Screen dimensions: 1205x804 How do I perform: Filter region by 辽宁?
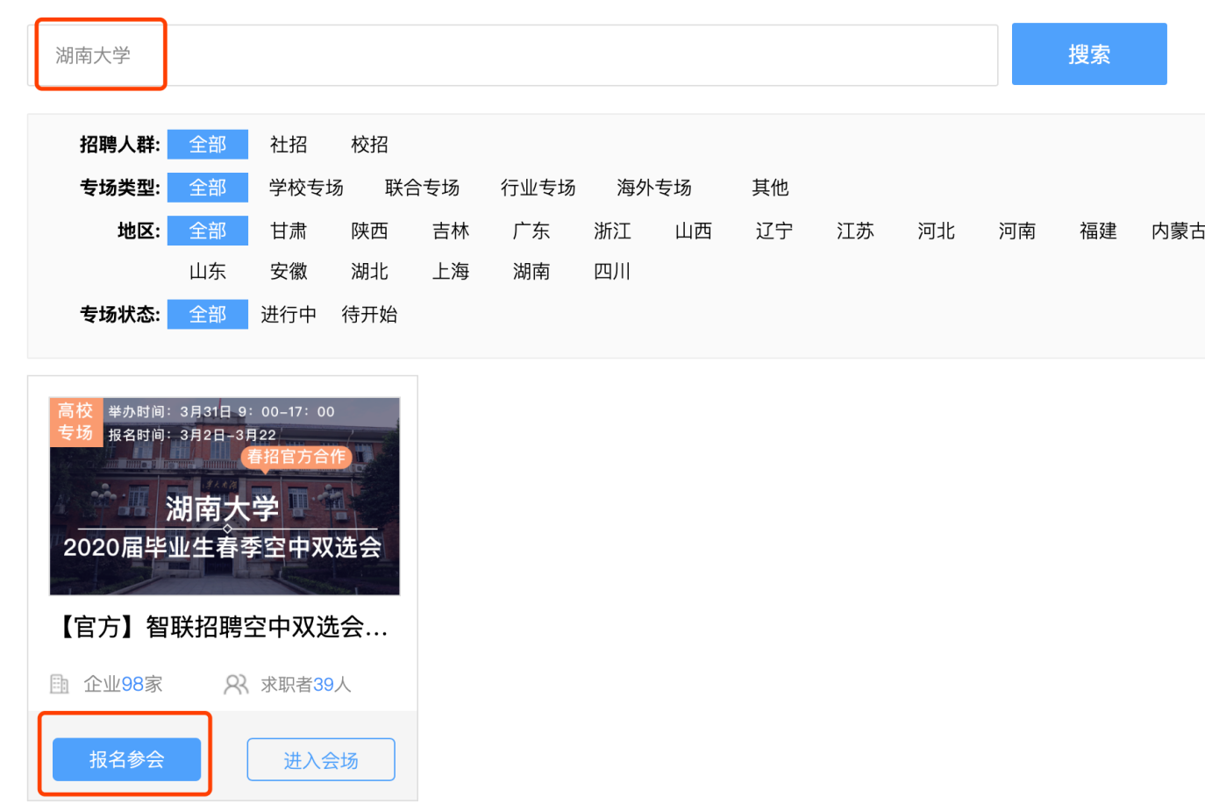point(774,231)
